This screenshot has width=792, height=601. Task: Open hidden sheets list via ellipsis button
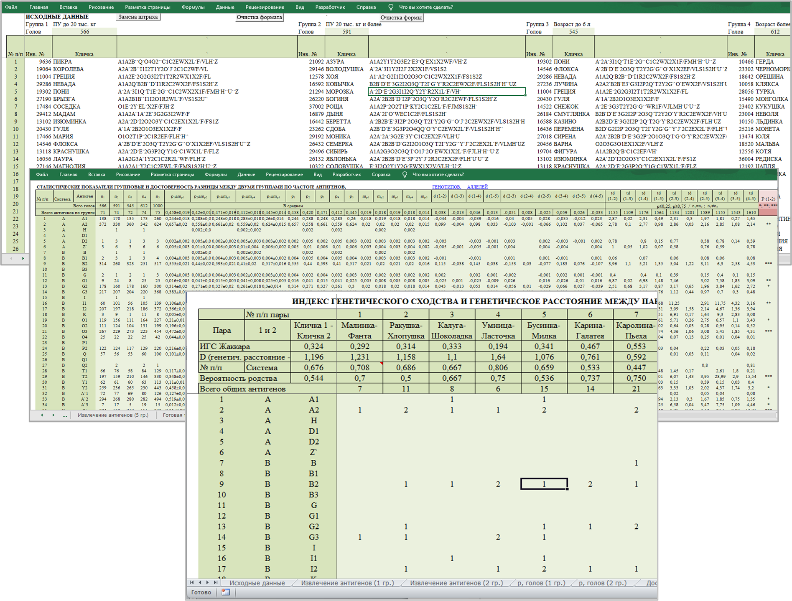(64, 415)
